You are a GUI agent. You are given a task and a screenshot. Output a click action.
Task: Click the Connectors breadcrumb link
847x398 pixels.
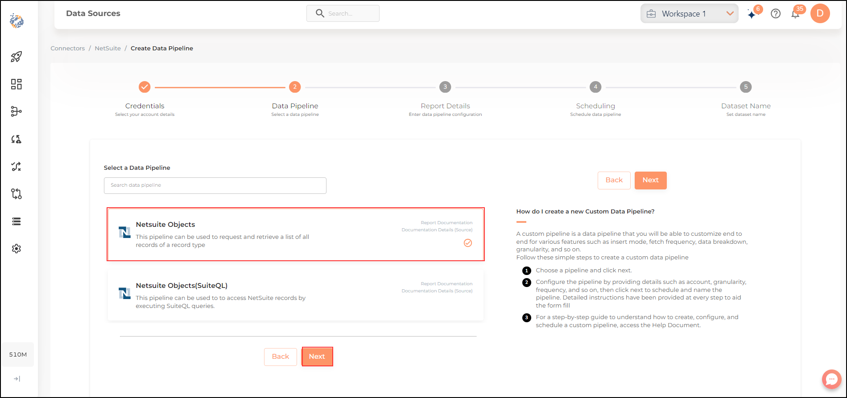tap(68, 48)
